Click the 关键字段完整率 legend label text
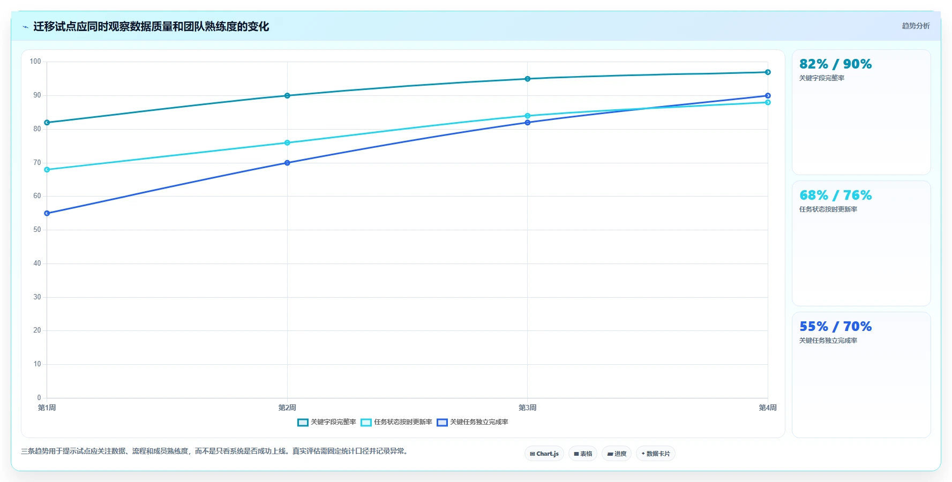 333,422
